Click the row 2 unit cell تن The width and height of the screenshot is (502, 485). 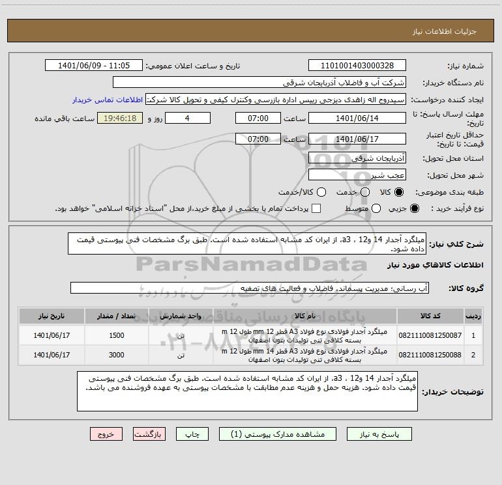181,355
